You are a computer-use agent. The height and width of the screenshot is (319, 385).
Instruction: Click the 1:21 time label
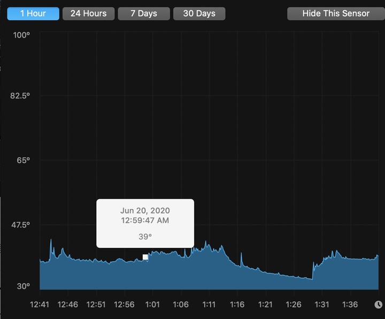(265, 305)
